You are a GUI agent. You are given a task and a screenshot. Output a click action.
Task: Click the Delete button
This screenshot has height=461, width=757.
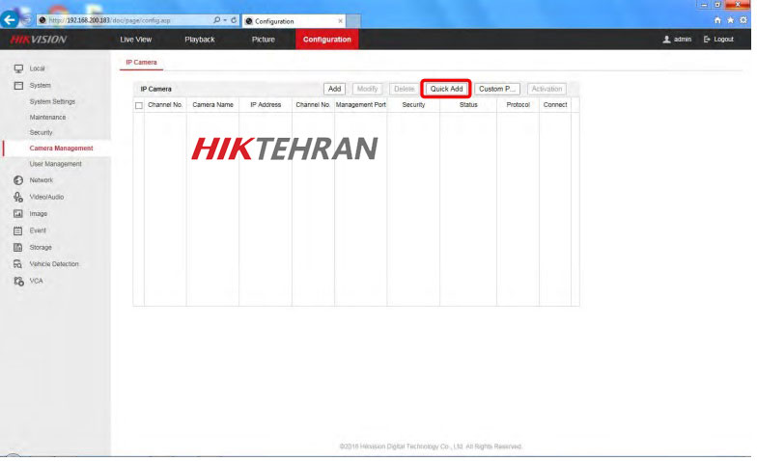[x=404, y=89]
